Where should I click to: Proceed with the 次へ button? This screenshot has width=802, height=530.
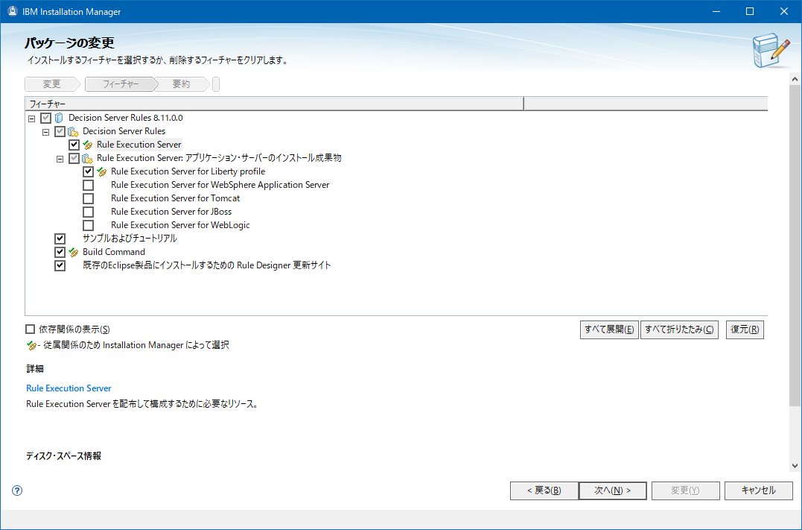[613, 490]
